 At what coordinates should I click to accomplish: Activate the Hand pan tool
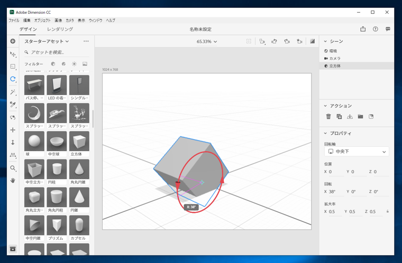pos(13,181)
